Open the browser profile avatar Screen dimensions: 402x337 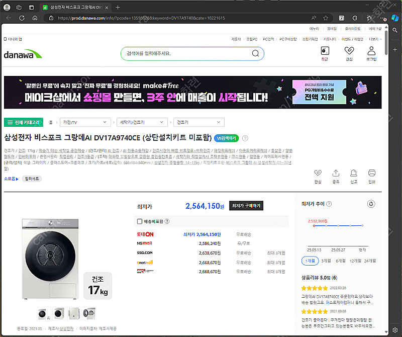pos(7,8)
